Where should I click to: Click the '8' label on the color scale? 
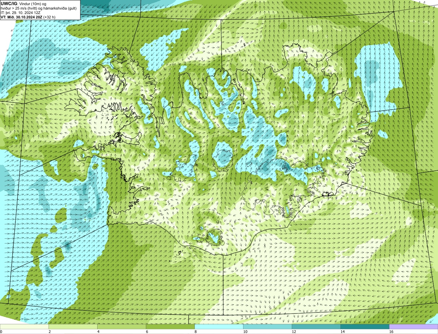tap(196, 332)
